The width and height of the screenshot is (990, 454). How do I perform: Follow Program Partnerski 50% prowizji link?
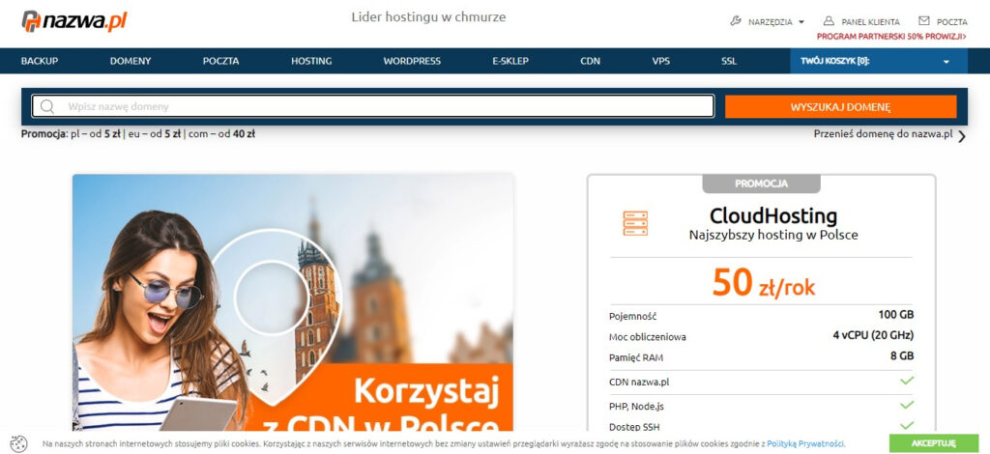tap(890, 36)
